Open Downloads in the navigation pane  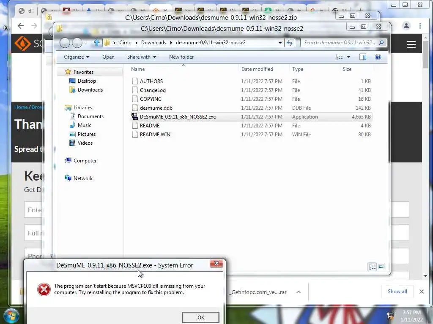click(90, 89)
